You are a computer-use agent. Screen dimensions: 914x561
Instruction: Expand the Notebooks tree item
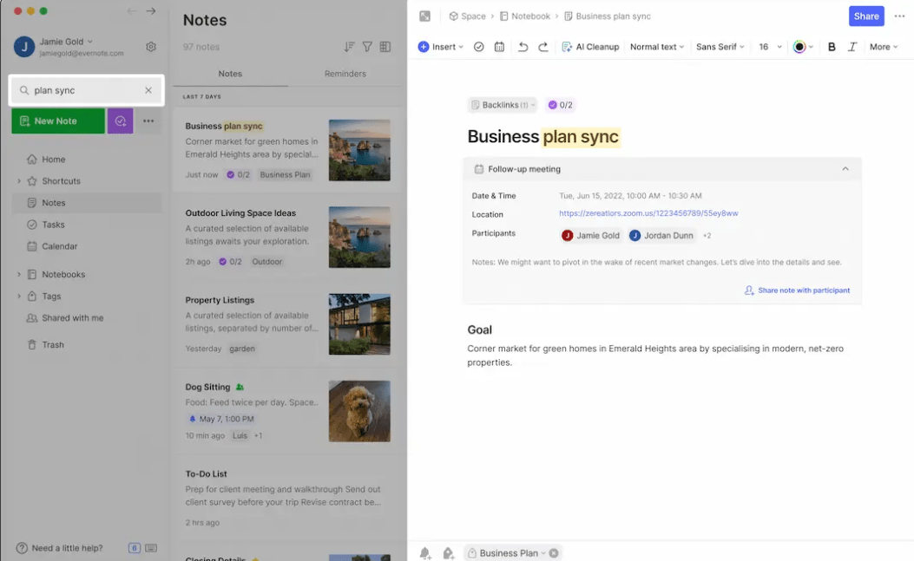point(18,274)
